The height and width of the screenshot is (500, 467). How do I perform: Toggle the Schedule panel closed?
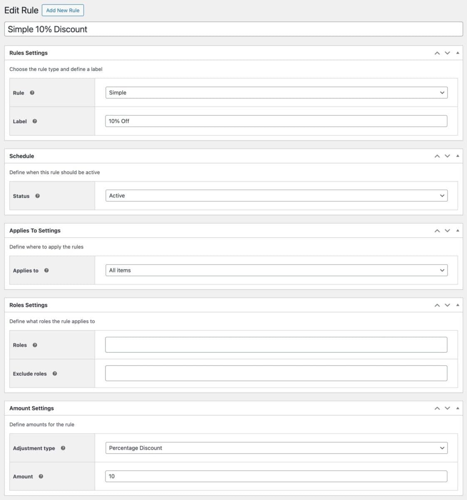(457, 156)
